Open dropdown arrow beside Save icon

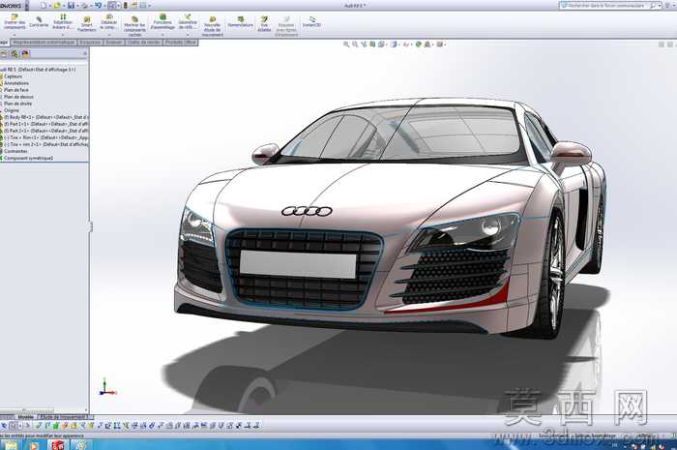pyautogui.click(x=76, y=6)
